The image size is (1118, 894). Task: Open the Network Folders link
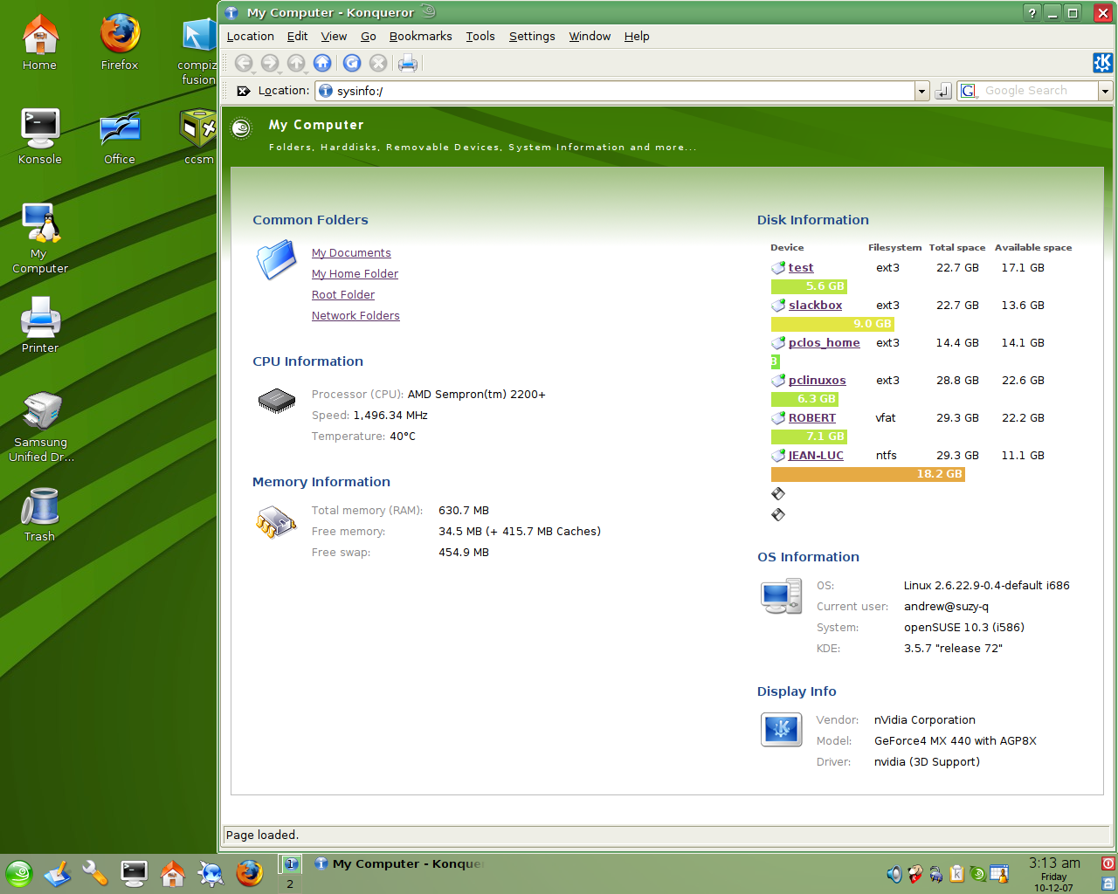tap(355, 316)
